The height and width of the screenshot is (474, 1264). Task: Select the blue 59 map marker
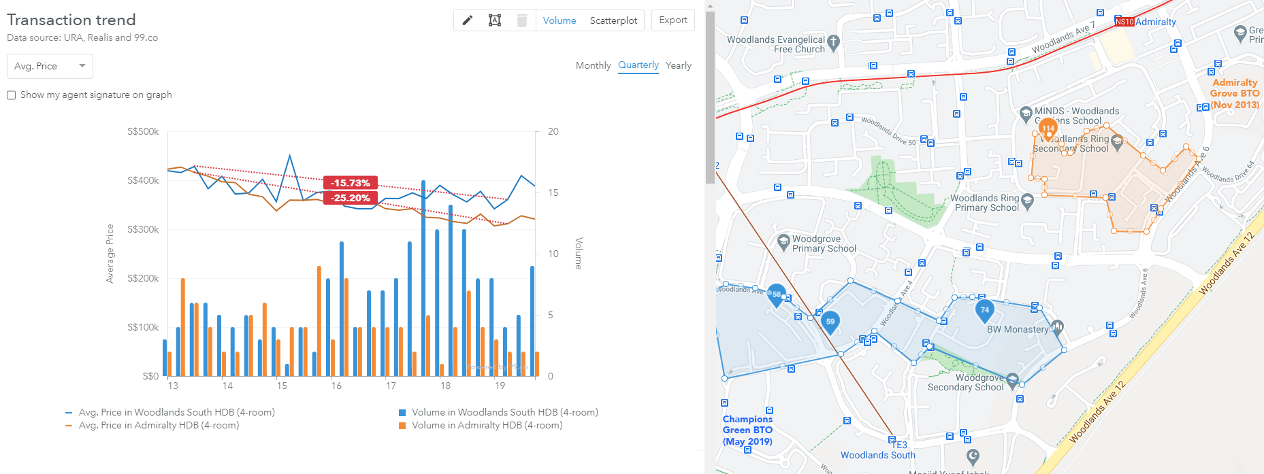point(830,322)
